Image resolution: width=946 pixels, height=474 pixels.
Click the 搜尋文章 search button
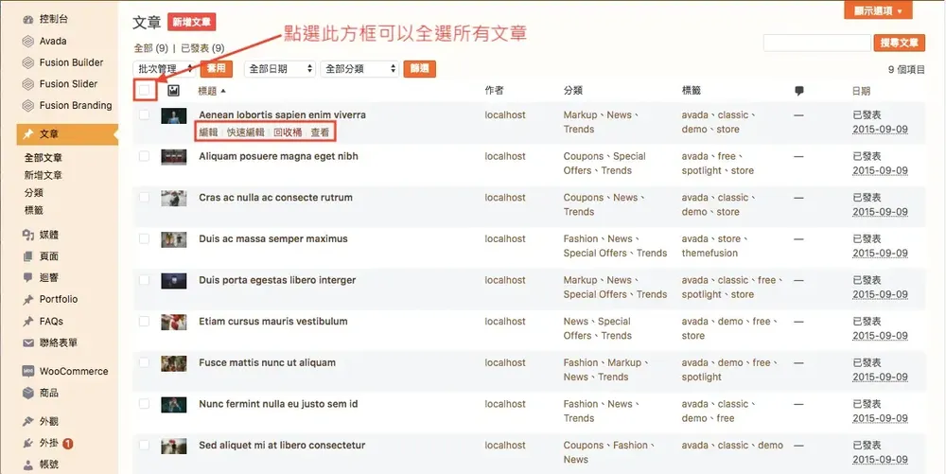(899, 43)
